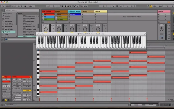Image resolution: width=174 pixels, height=109 pixels.
Task: Launch the Dorian clip
Action: coord(56,17)
